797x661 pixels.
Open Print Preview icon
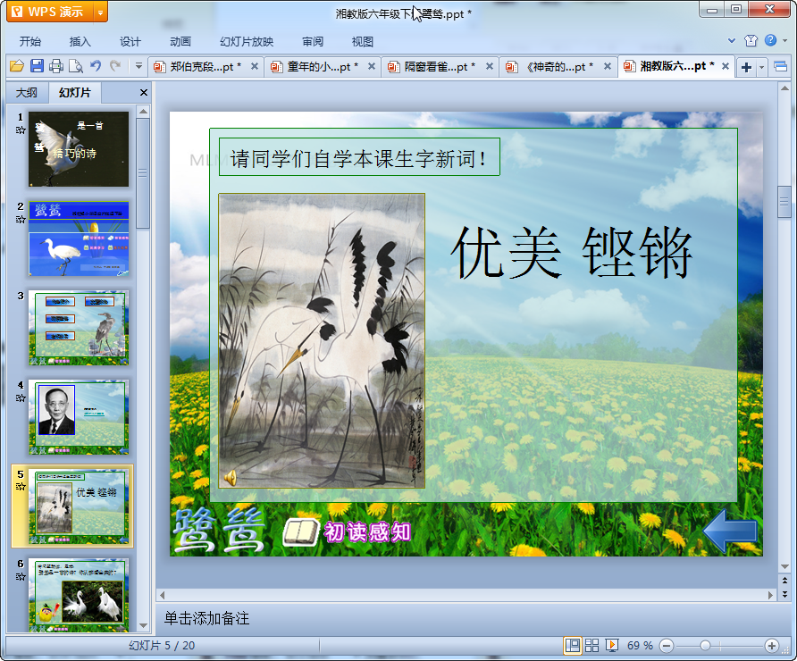point(76,66)
